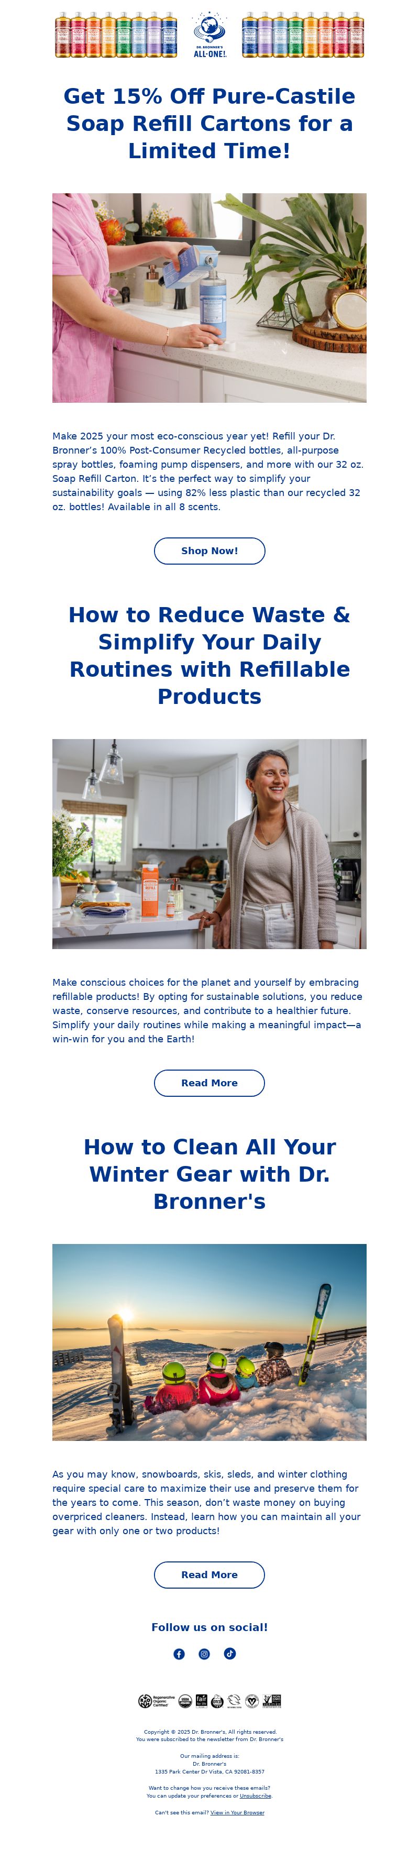Open the kitchen woman smiling photo

(209, 844)
